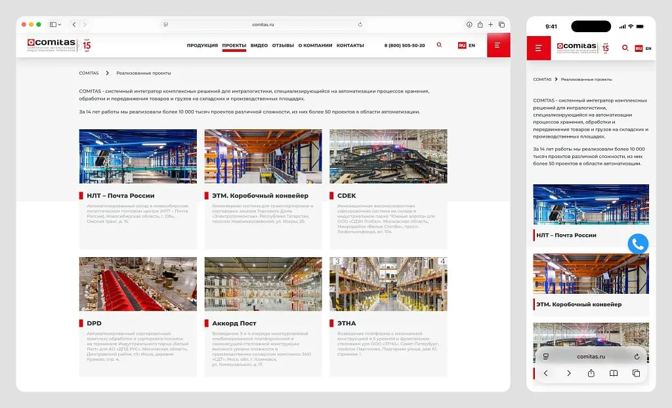Open the КОНТАКТЫ menu item
This screenshot has height=408, width=672.
[x=350, y=45]
